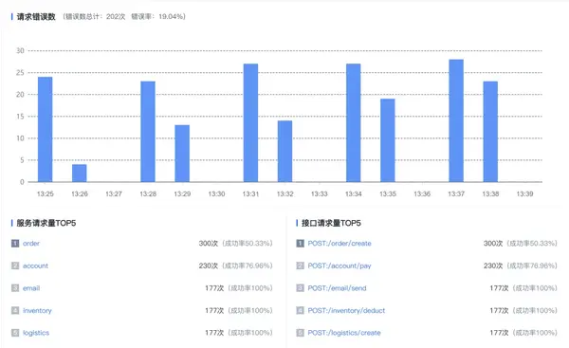Open the order service link
The height and width of the screenshot is (348, 569).
click(31, 244)
